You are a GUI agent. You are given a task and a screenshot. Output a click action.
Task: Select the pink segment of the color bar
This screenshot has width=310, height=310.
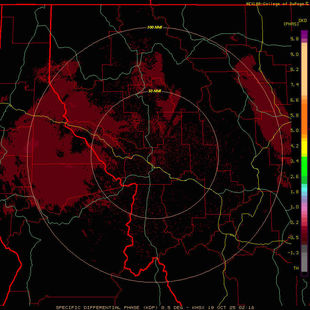[304, 209]
